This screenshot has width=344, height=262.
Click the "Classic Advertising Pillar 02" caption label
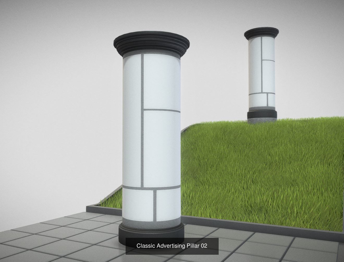pyautogui.click(x=172, y=246)
